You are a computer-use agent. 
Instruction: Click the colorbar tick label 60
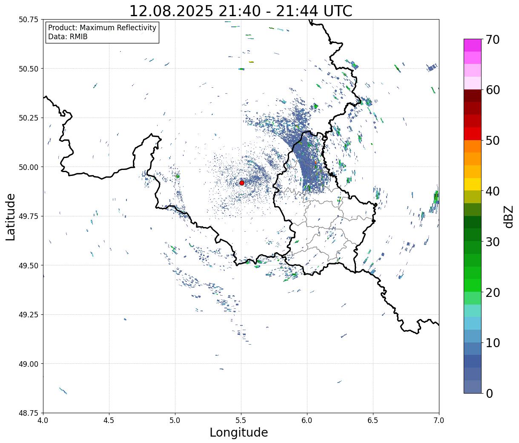point(493,90)
